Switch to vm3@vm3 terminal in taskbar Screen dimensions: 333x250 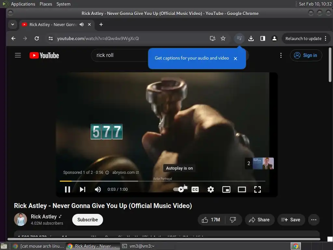[x=138, y=246]
